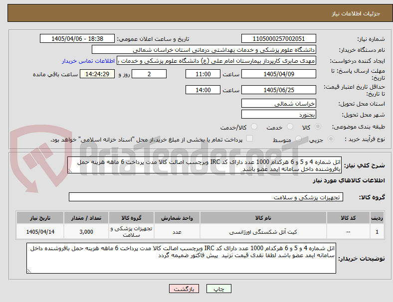Image resolution: width=393 pixels, height=302 pixels.
Task: Click the واحد شمارش column header
Action: 177,218
